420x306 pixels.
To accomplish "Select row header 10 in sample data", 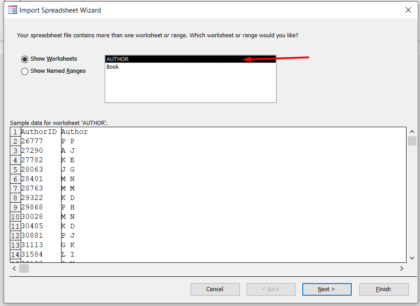I will [15, 217].
